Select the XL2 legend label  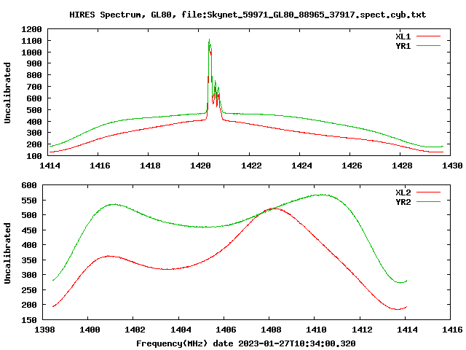click(403, 192)
